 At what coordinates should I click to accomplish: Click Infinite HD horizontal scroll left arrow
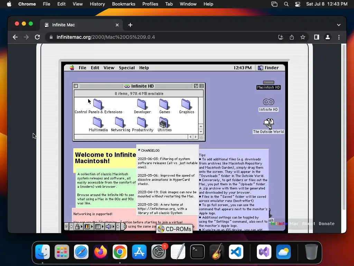190,137
